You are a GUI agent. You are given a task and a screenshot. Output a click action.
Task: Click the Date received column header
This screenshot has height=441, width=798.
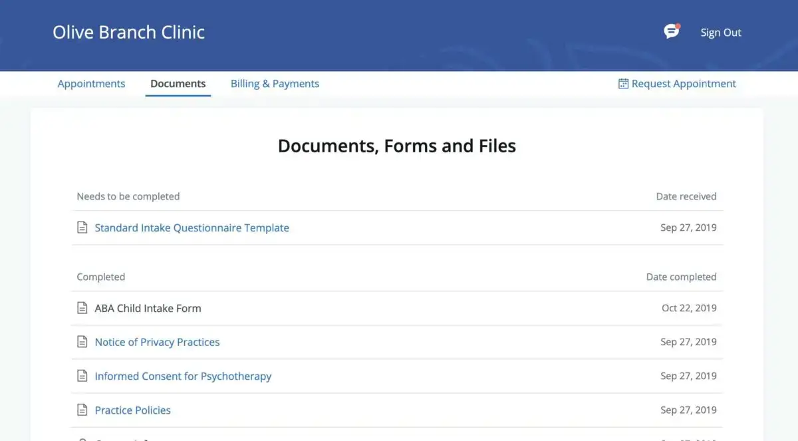(x=686, y=196)
